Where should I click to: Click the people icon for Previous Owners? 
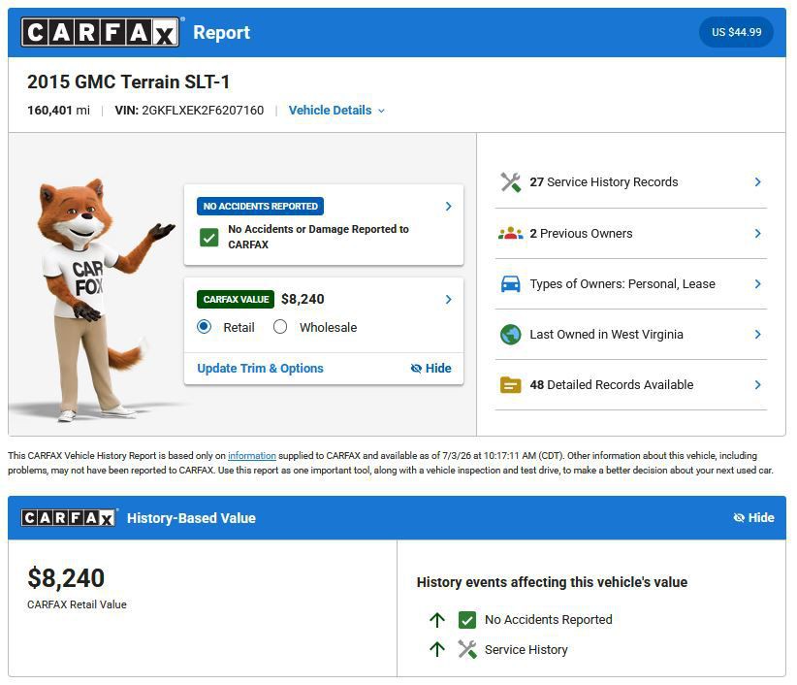[511, 234]
